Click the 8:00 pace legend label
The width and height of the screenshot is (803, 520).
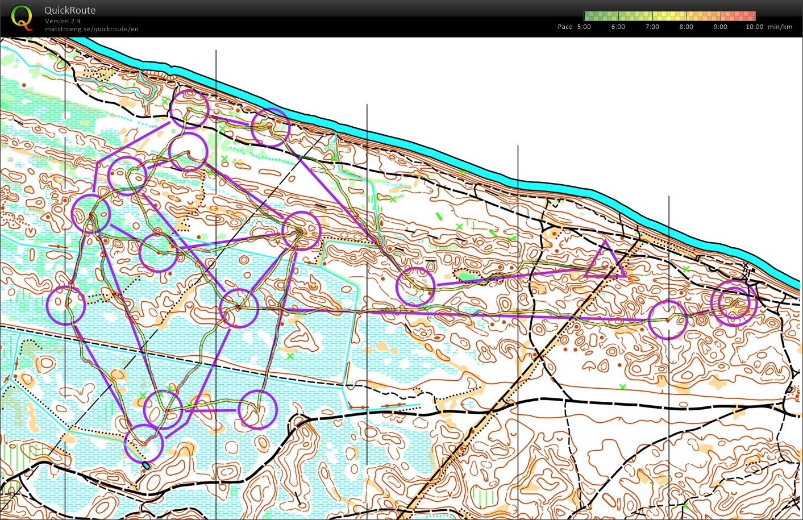[686, 27]
